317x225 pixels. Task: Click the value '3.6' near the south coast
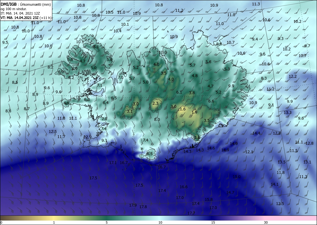(197, 138)
